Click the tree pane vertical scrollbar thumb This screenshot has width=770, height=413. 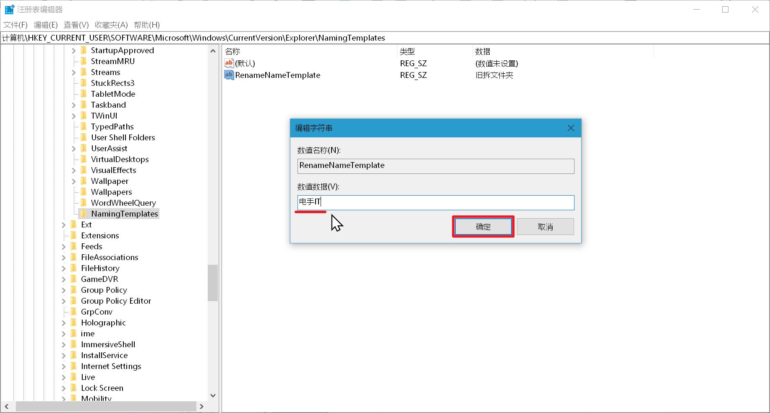[x=213, y=283]
